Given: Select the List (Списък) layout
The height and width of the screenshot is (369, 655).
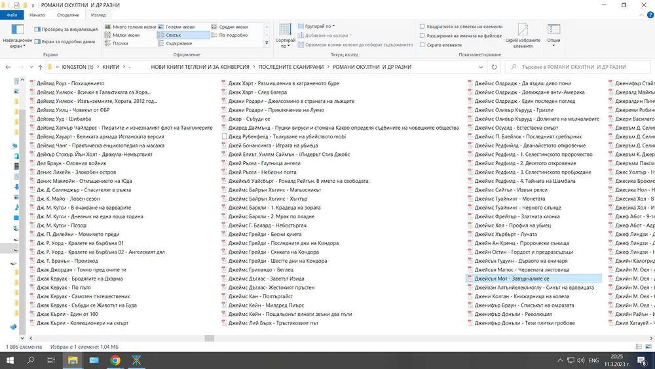Looking at the screenshot, I should [x=183, y=35].
